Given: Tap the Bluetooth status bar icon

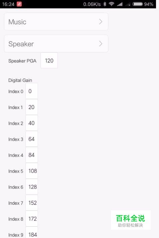Looking at the screenshot, I should click(105, 4).
